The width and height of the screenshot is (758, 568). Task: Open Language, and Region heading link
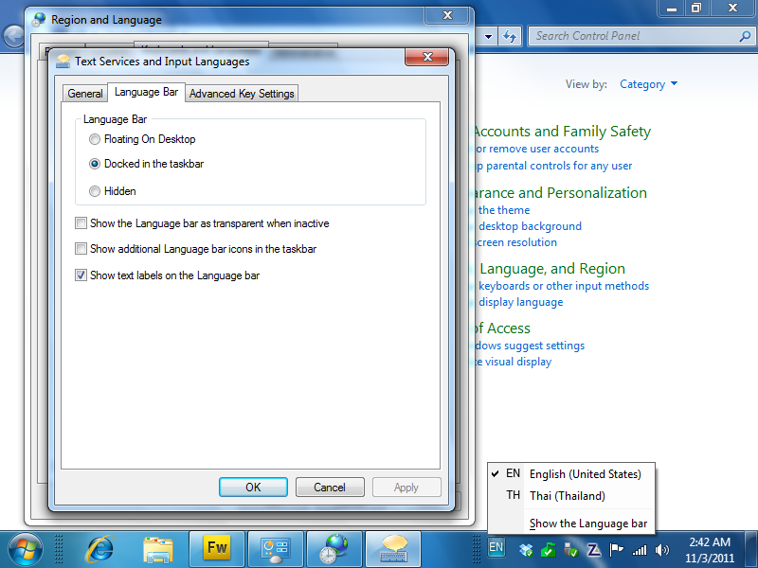(x=552, y=269)
